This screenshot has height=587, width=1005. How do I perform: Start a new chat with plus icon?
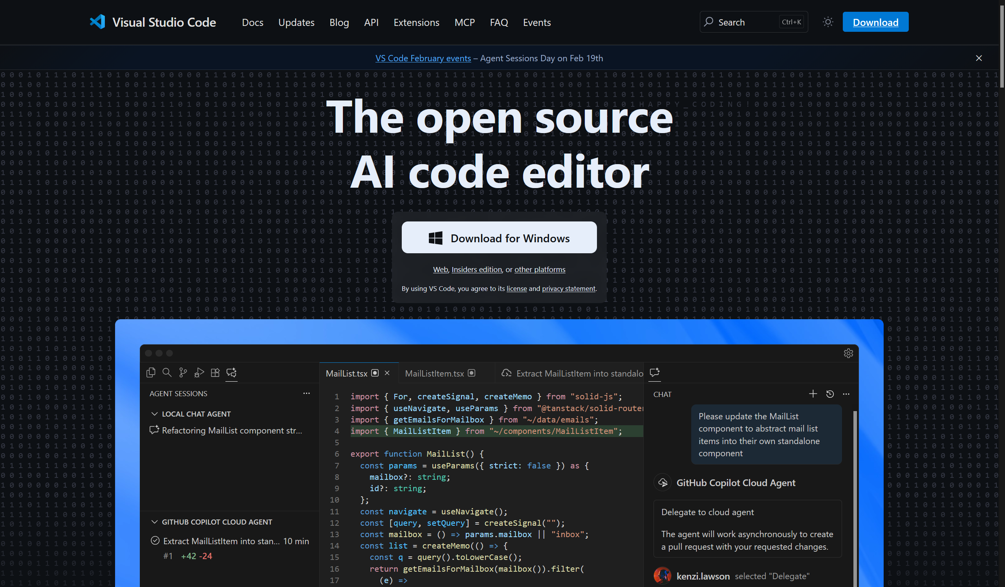(x=813, y=394)
